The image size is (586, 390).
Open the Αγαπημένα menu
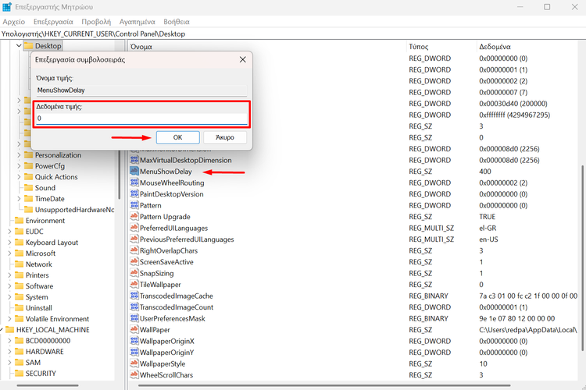coord(135,22)
